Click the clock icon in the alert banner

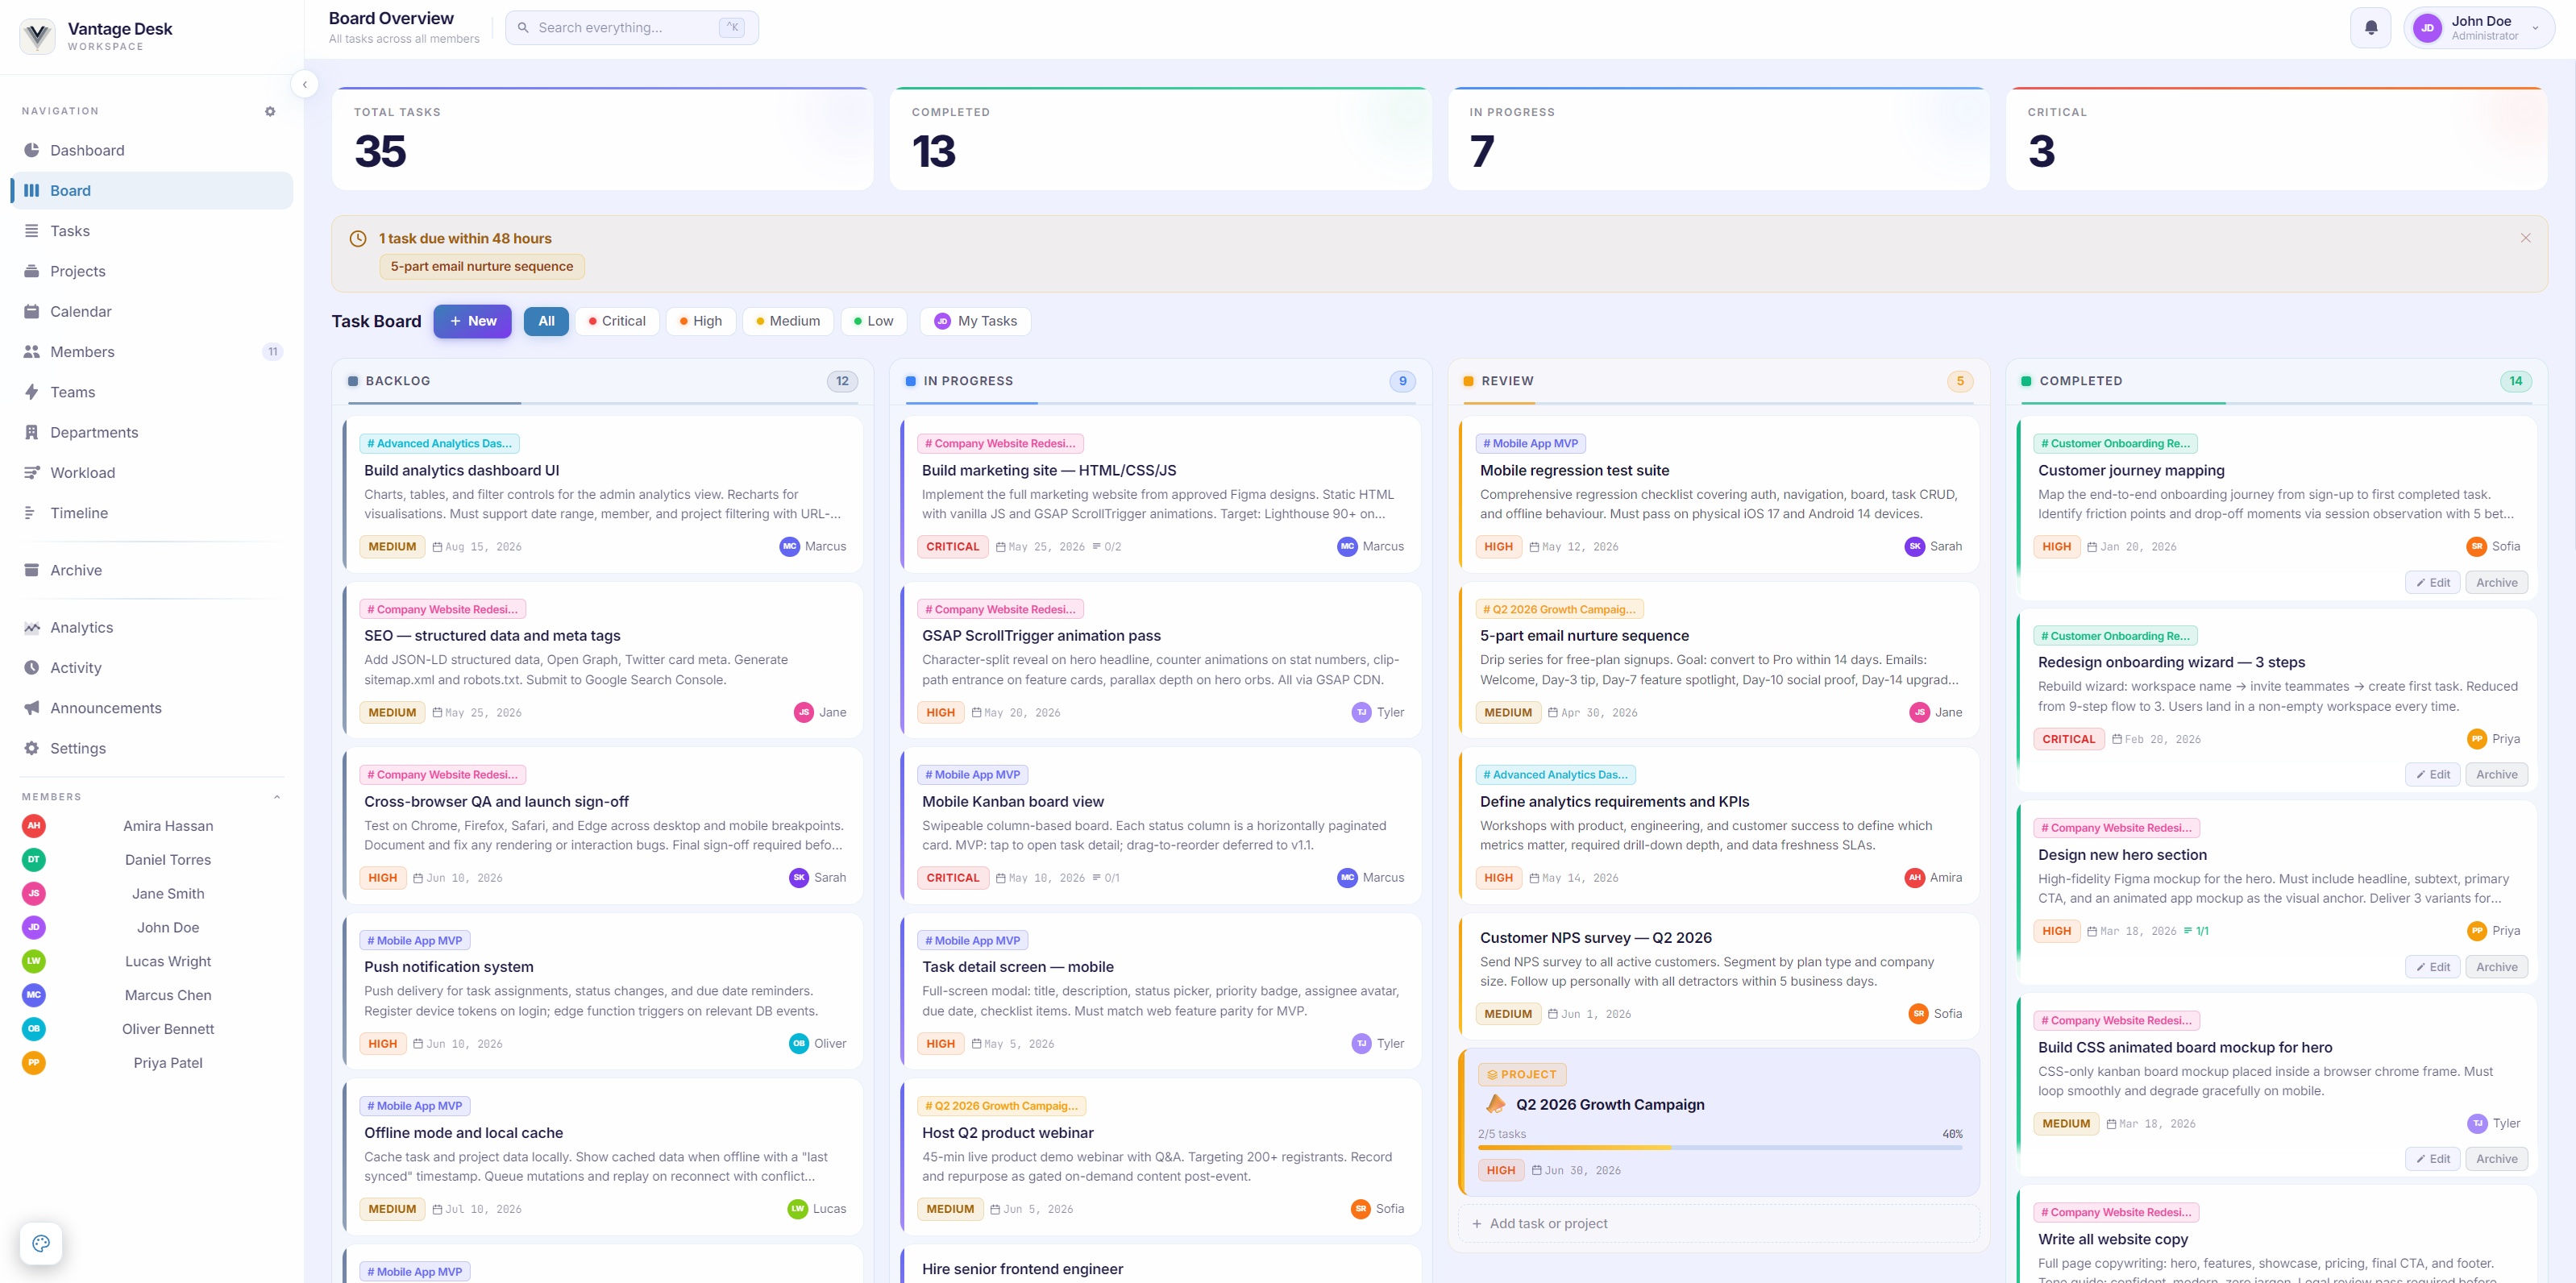358,238
